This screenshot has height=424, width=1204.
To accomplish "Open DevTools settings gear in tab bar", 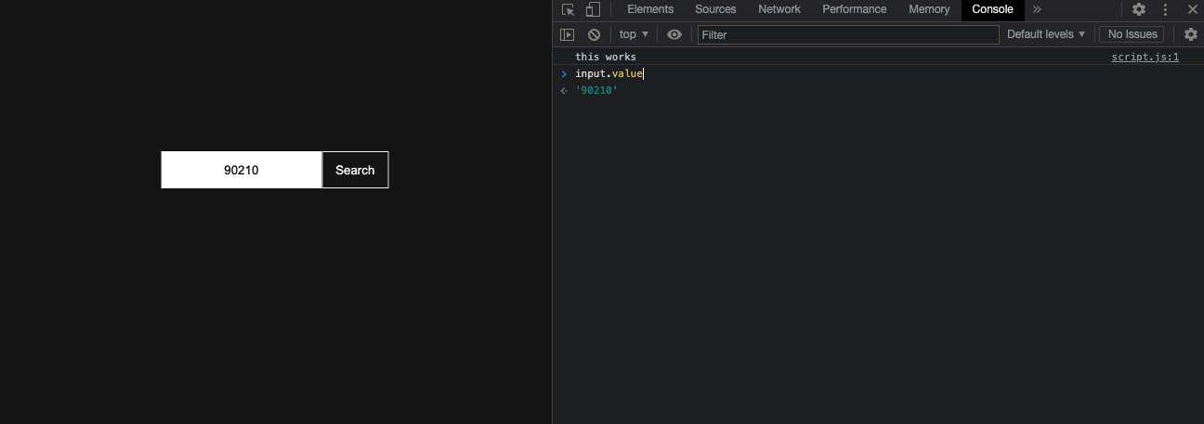I will tap(1139, 9).
